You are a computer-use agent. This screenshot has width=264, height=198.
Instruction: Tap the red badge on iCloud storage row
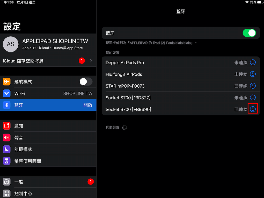[x=82, y=61]
